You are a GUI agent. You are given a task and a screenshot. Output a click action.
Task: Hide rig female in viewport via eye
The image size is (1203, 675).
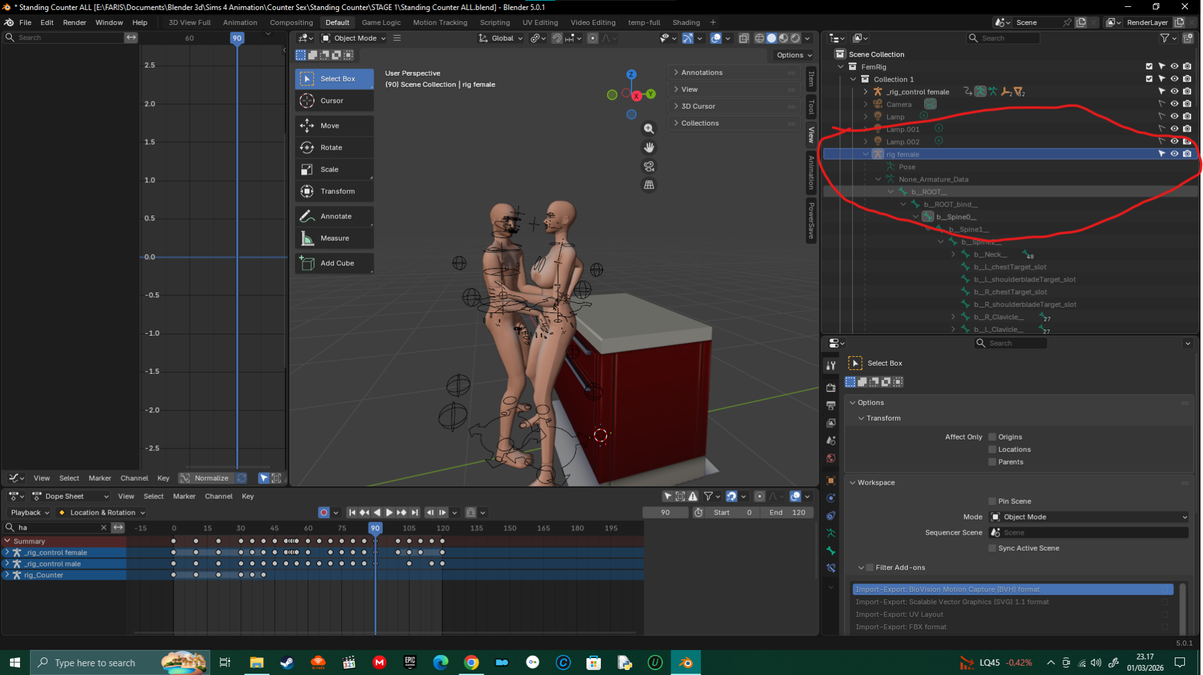pos(1174,154)
